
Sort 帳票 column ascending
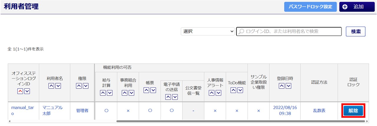click(146, 90)
